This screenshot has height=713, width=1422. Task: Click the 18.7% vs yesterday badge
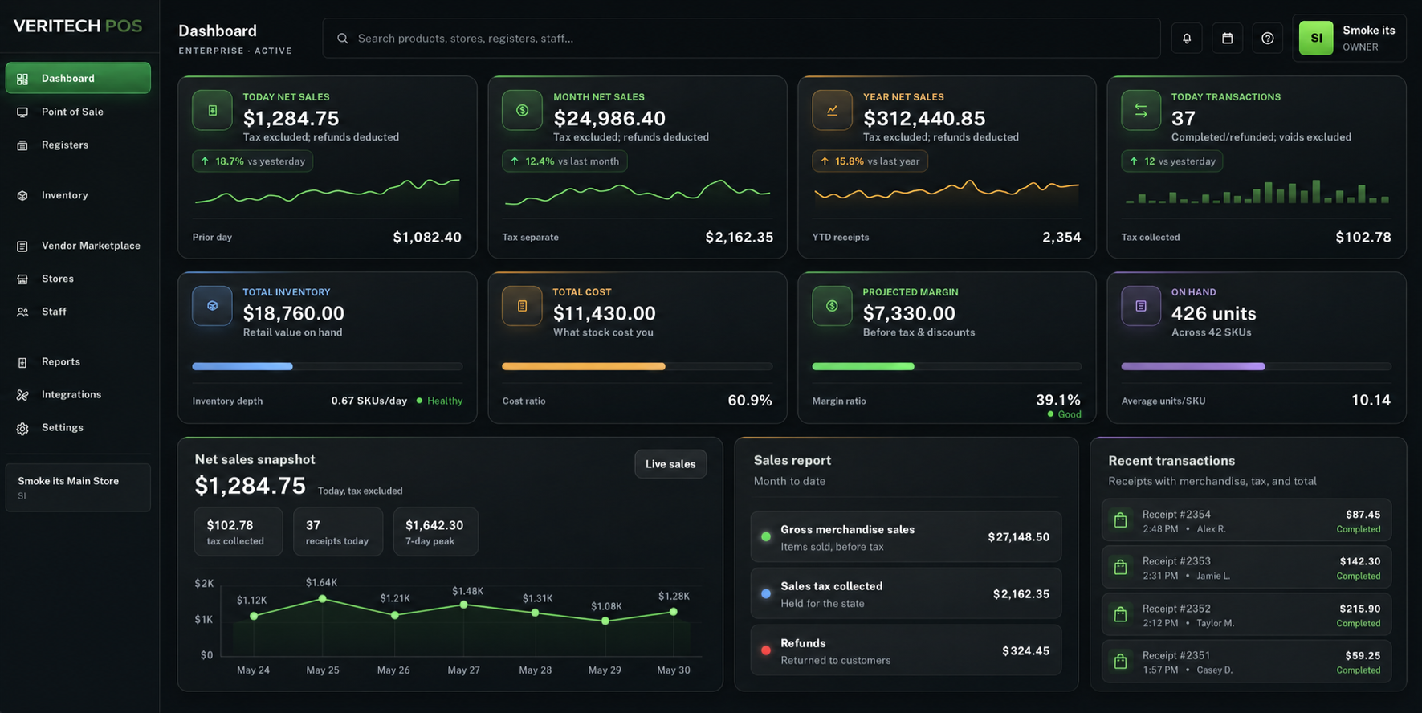pos(252,161)
